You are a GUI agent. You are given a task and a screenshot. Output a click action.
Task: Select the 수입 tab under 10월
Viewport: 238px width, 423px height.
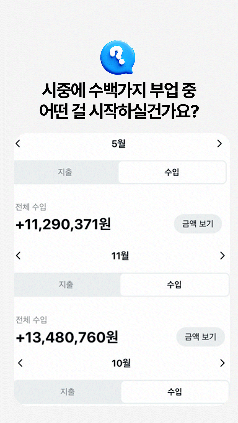pos(175,392)
